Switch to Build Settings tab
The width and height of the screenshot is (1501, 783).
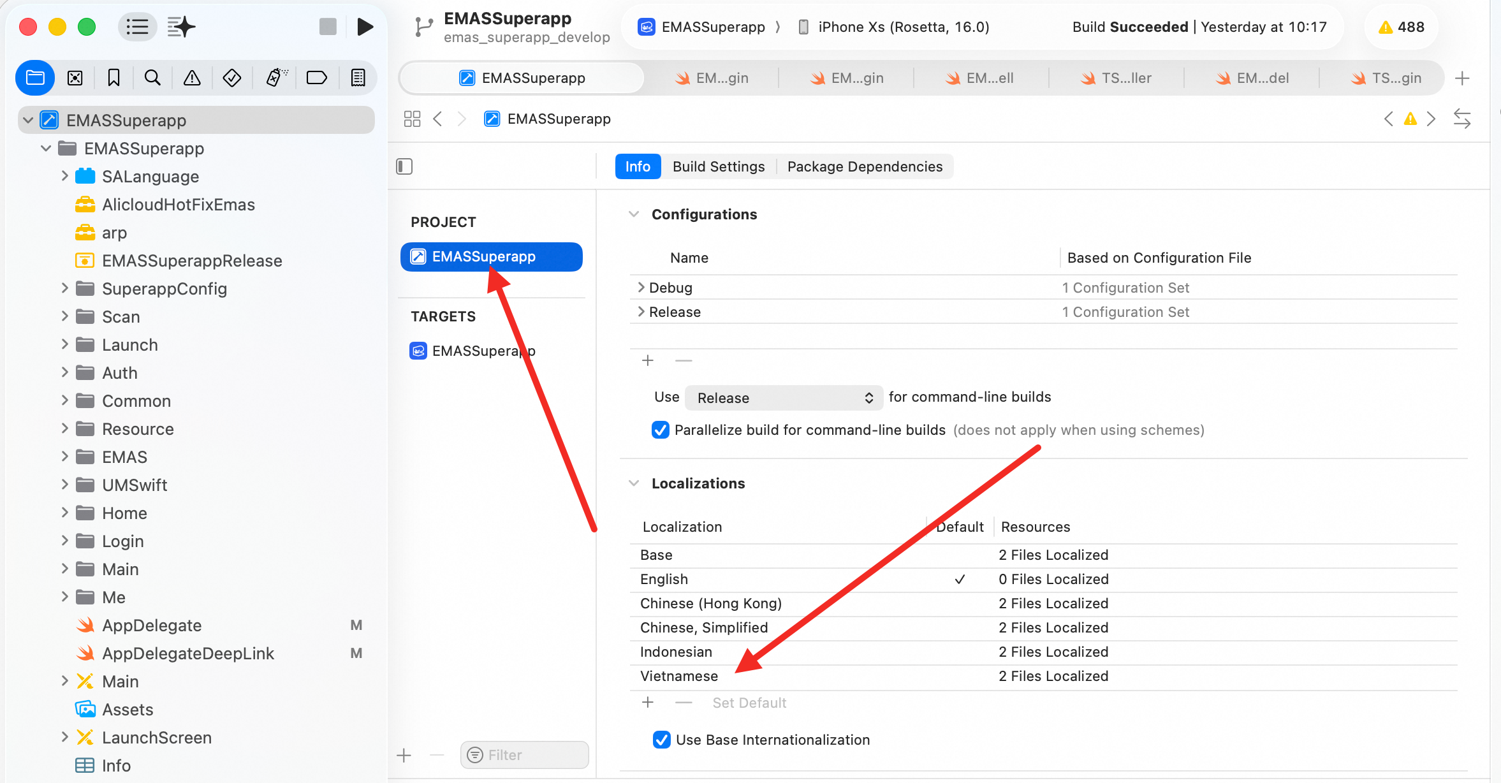pyautogui.click(x=719, y=166)
